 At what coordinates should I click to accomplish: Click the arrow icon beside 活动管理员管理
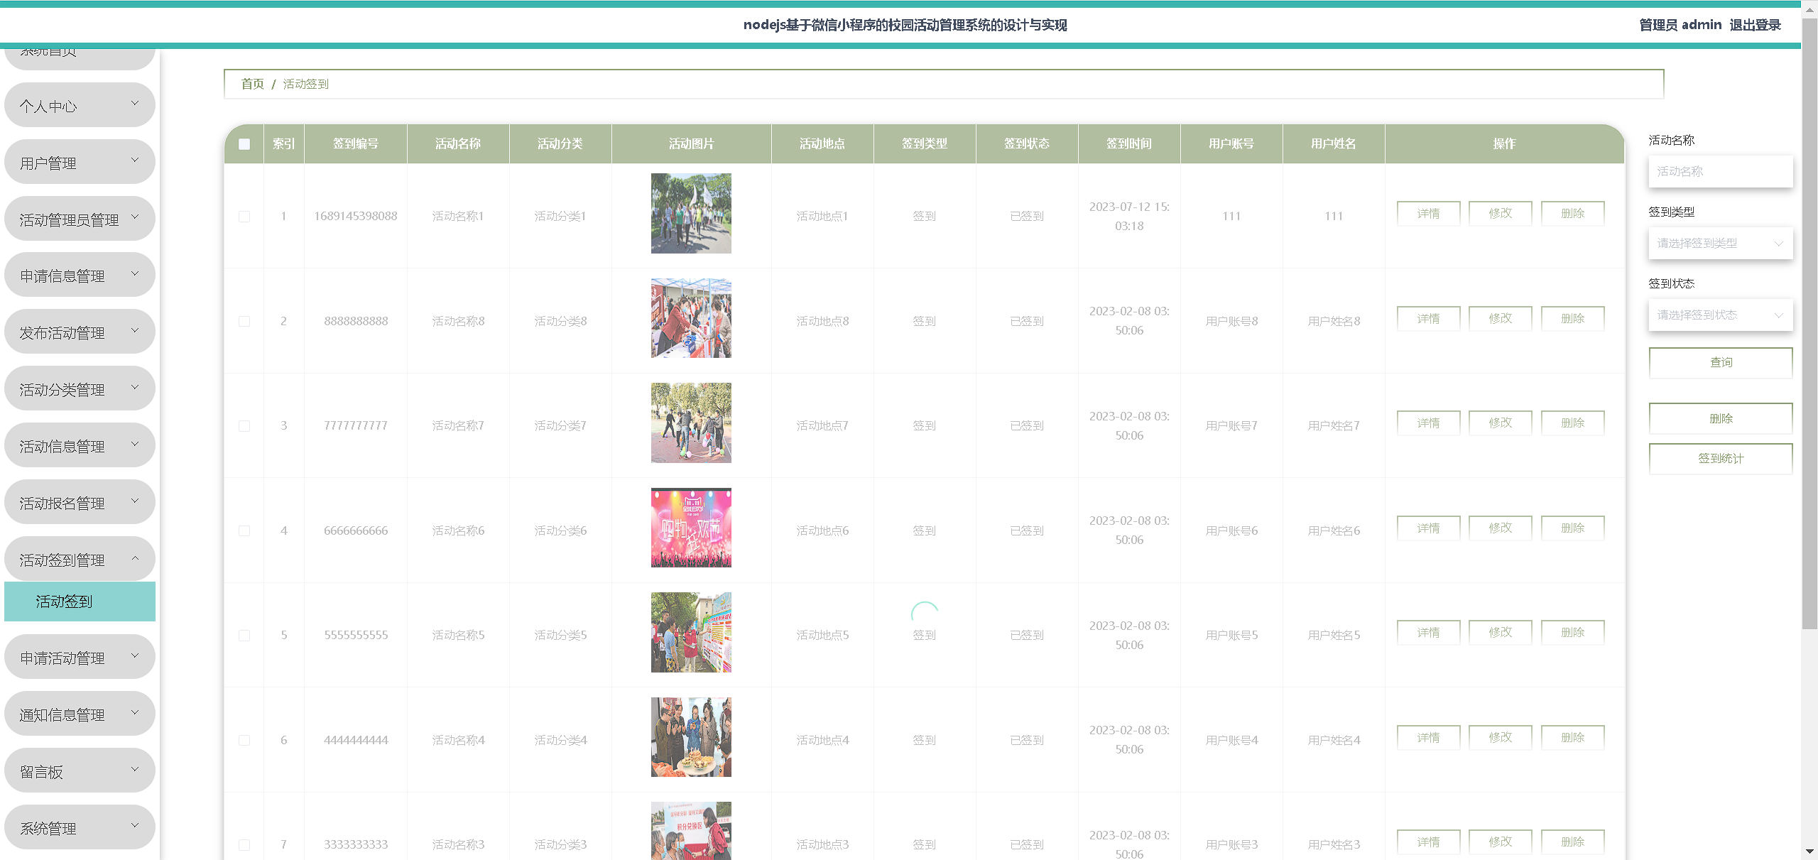point(135,217)
